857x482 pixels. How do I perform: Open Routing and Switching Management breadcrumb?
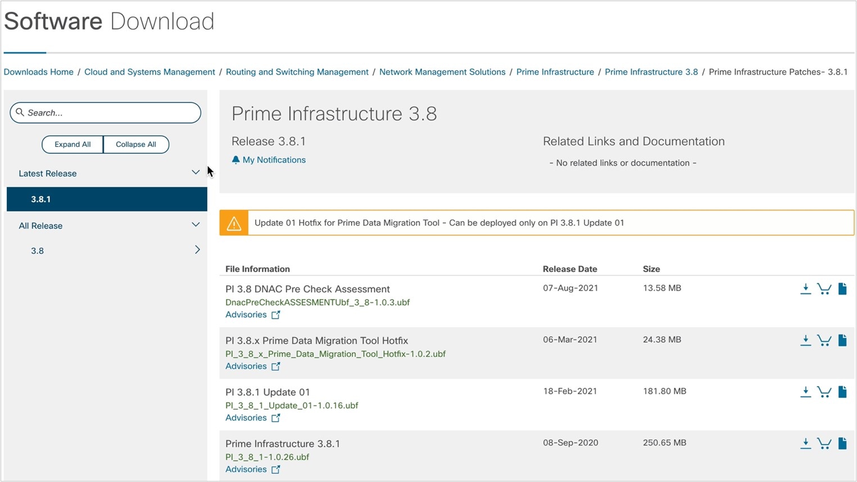pyautogui.click(x=297, y=72)
